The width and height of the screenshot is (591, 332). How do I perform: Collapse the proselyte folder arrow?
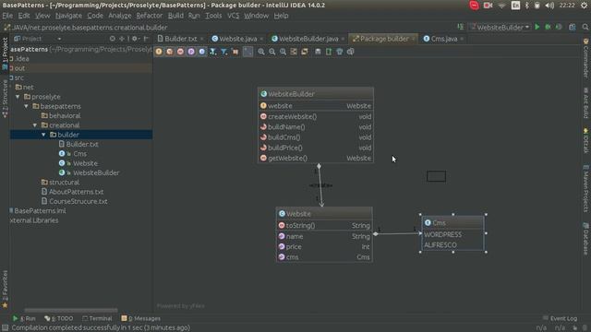tap(18, 97)
